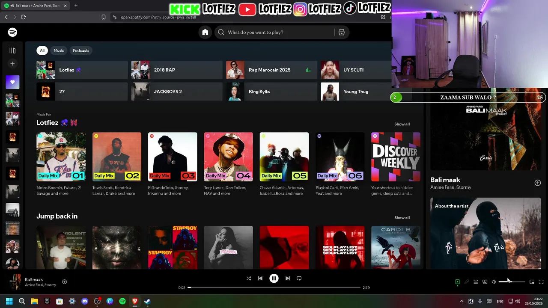Open a new browser tab
This screenshot has height=308, width=548.
(x=76, y=6)
